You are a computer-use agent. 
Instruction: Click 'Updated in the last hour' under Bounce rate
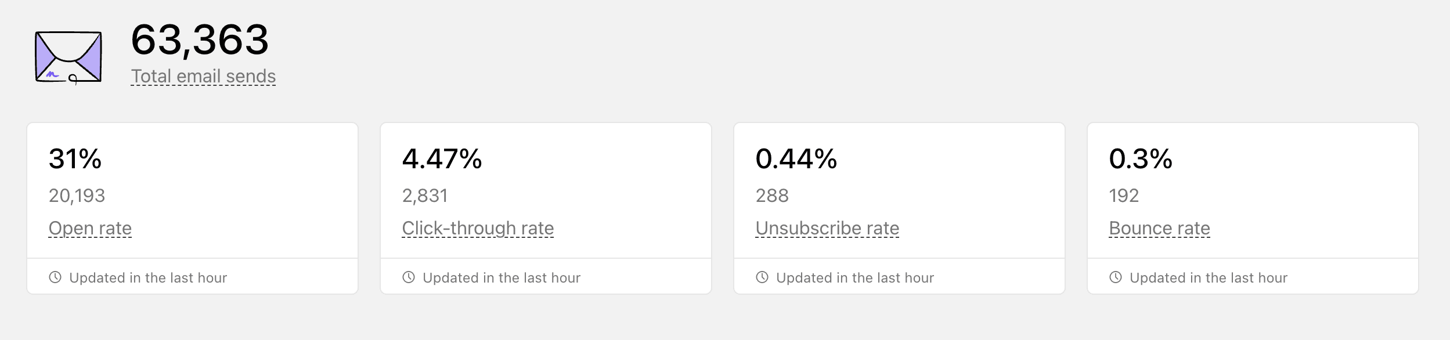pos(1209,278)
